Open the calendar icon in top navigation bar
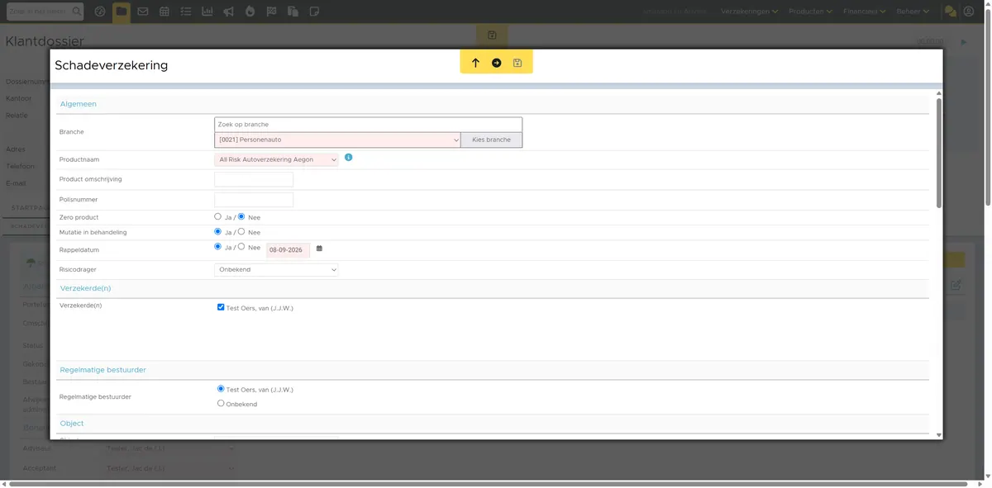This screenshot has width=992, height=488. (x=164, y=12)
